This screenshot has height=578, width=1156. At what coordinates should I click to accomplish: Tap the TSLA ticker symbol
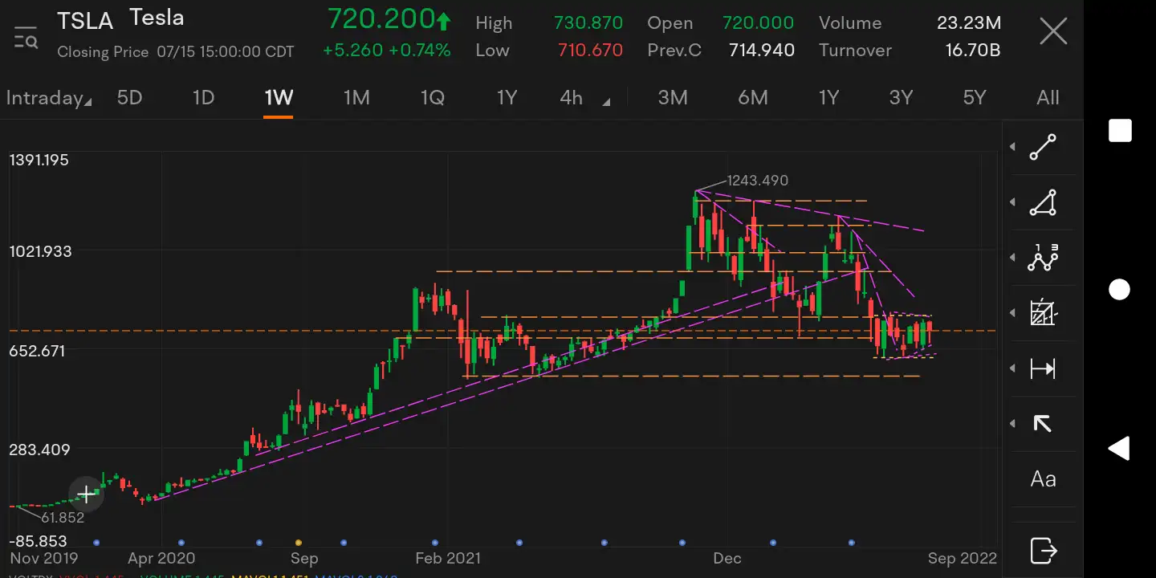click(85, 21)
